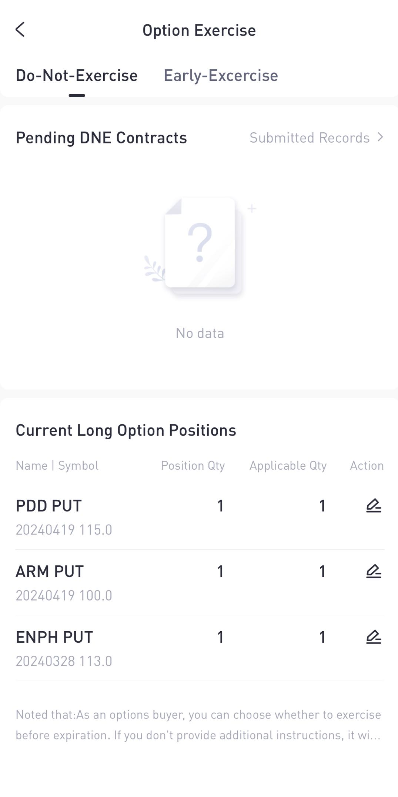
Task: Expand the truncated options buyer note
Action: [x=198, y=725]
